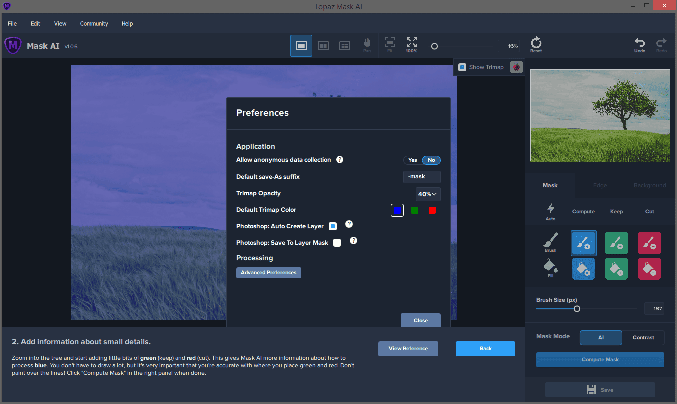
Task: Set Mask Mode to AI
Action: coord(601,337)
